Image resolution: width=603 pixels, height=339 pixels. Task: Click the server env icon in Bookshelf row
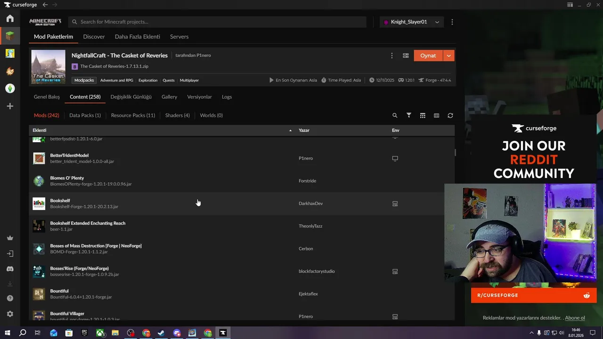395,203
